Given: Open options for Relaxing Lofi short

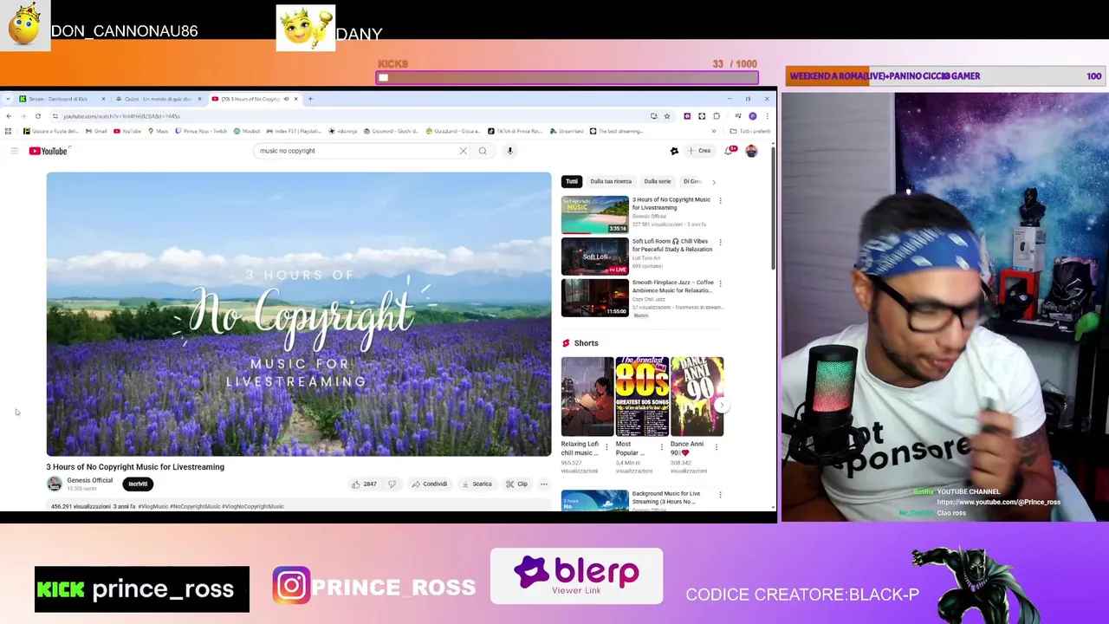Looking at the screenshot, I should pyautogui.click(x=606, y=447).
